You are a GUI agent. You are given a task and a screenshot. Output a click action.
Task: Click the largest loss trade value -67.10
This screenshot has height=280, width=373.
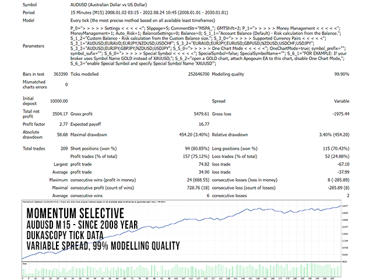click(x=343, y=164)
